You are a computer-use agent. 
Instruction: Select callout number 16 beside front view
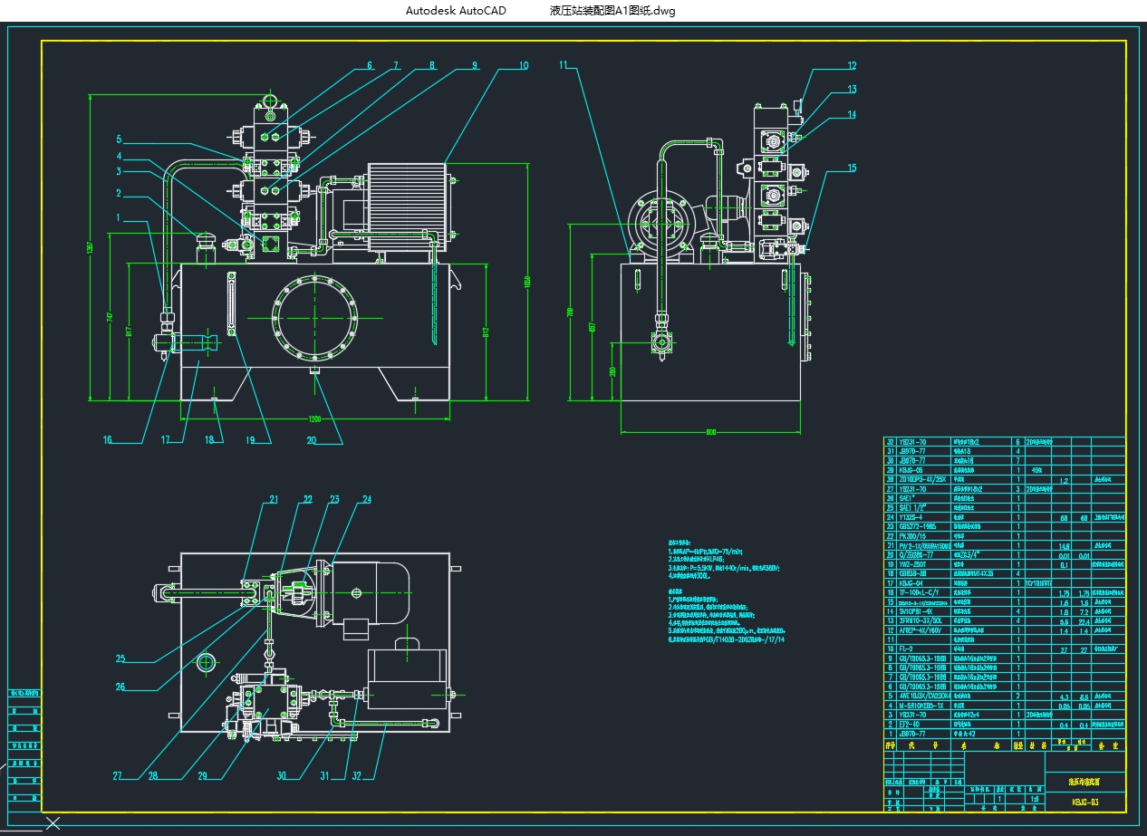tap(108, 440)
